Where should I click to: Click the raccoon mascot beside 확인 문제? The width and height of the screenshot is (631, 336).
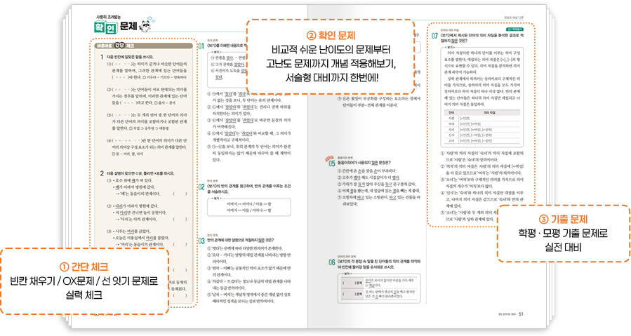click(146, 25)
